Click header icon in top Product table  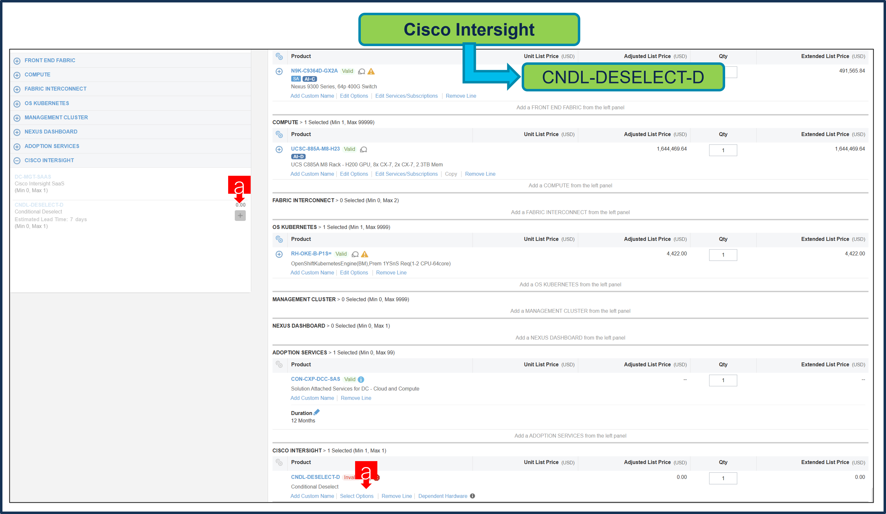[279, 56]
